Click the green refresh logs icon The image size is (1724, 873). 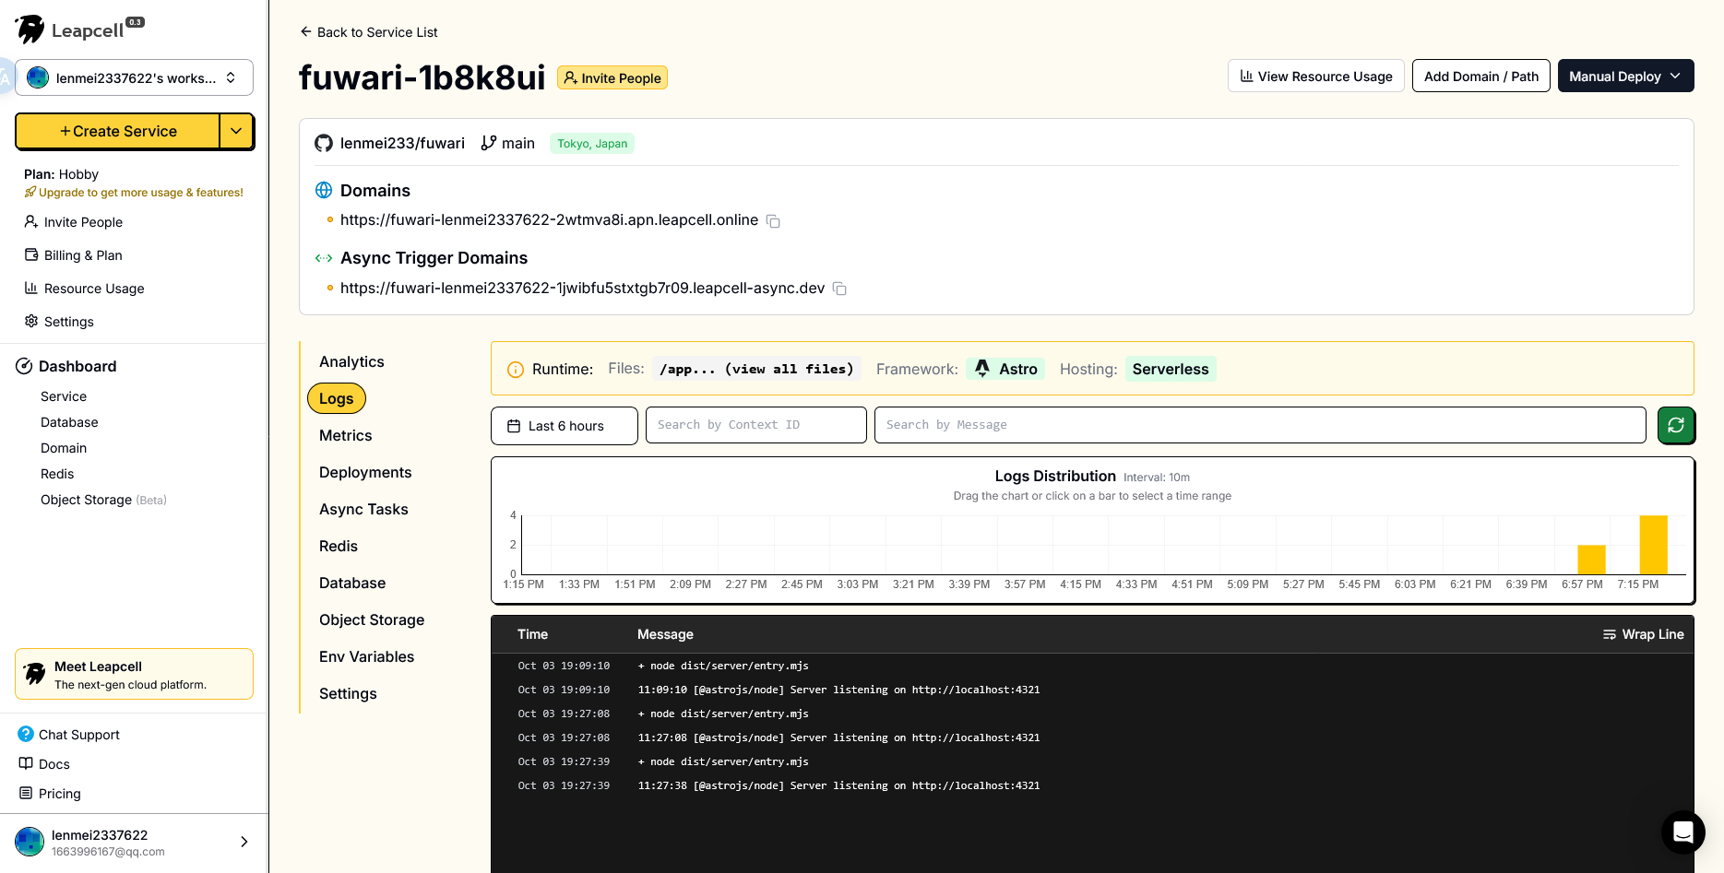click(1675, 425)
